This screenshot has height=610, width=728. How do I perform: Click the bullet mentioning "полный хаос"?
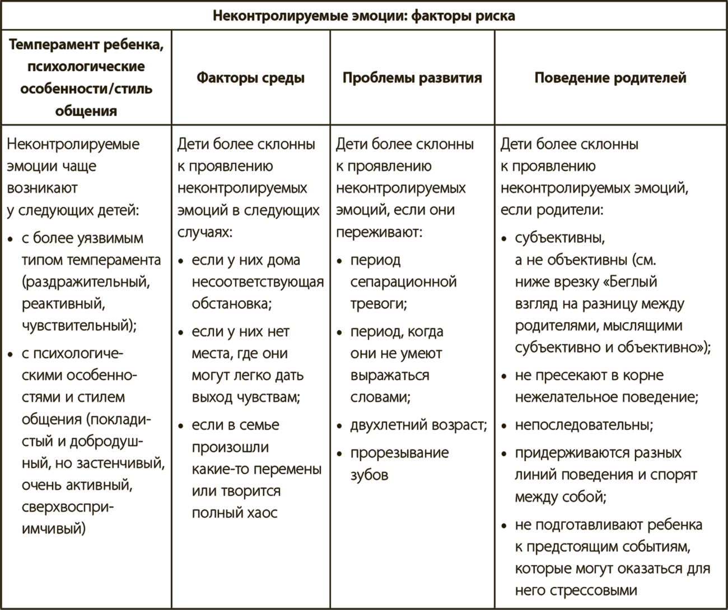point(256,469)
